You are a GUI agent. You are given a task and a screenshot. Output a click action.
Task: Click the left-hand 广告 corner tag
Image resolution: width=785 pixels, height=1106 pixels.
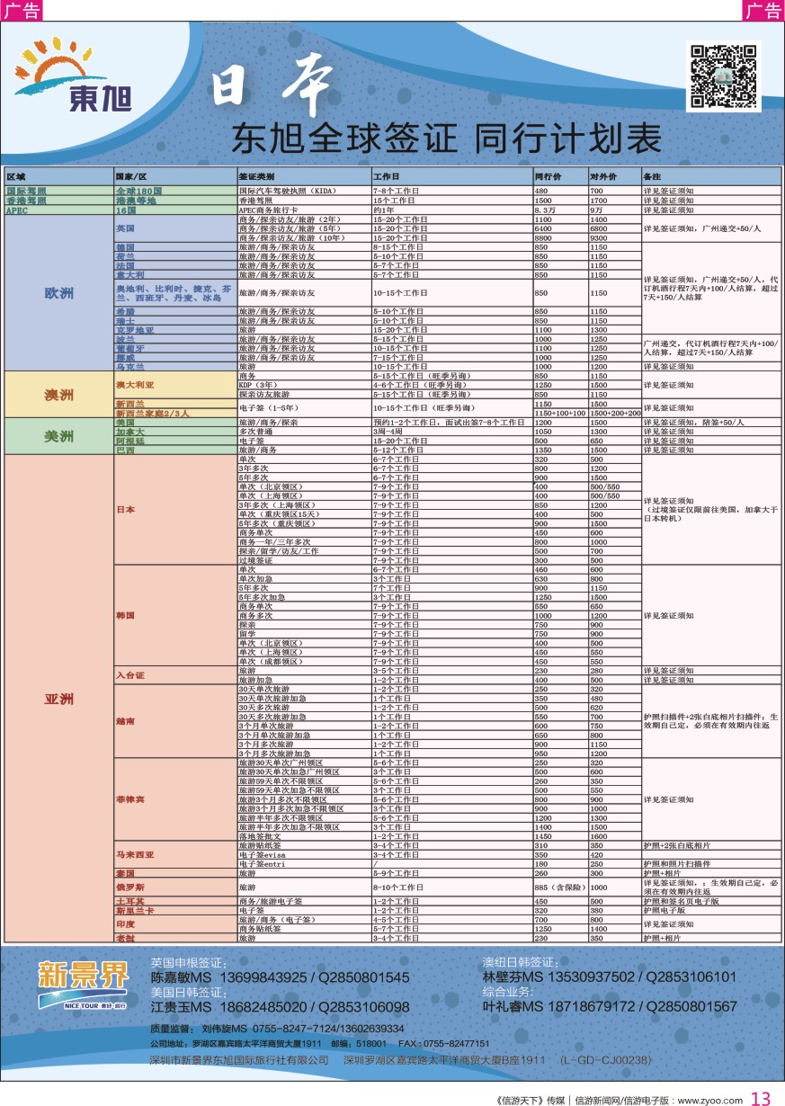(x=21, y=10)
